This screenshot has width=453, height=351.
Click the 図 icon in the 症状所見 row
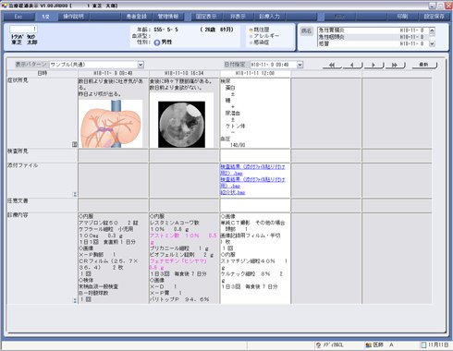click(74, 144)
